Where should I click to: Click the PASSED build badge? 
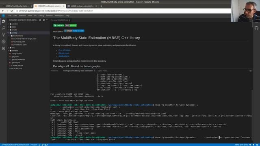pyautogui.click(x=58, y=26)
